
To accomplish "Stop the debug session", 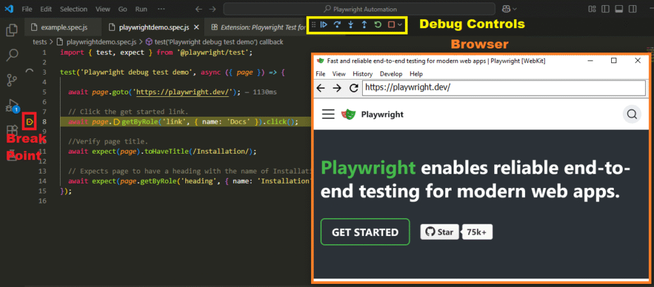I will pos(392,25).
